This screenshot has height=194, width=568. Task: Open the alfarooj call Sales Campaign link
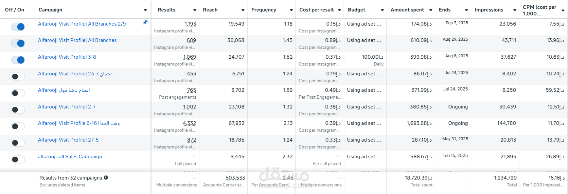(70, 157)
